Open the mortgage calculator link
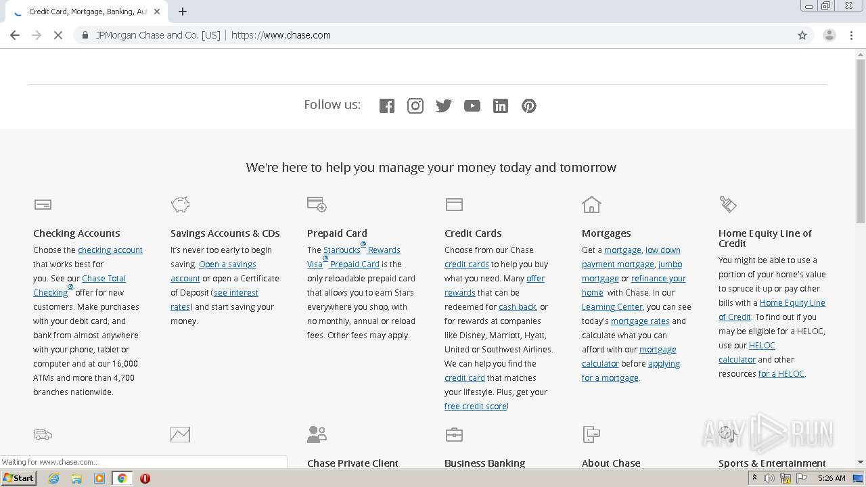866x487 pixels. point(629,356)
